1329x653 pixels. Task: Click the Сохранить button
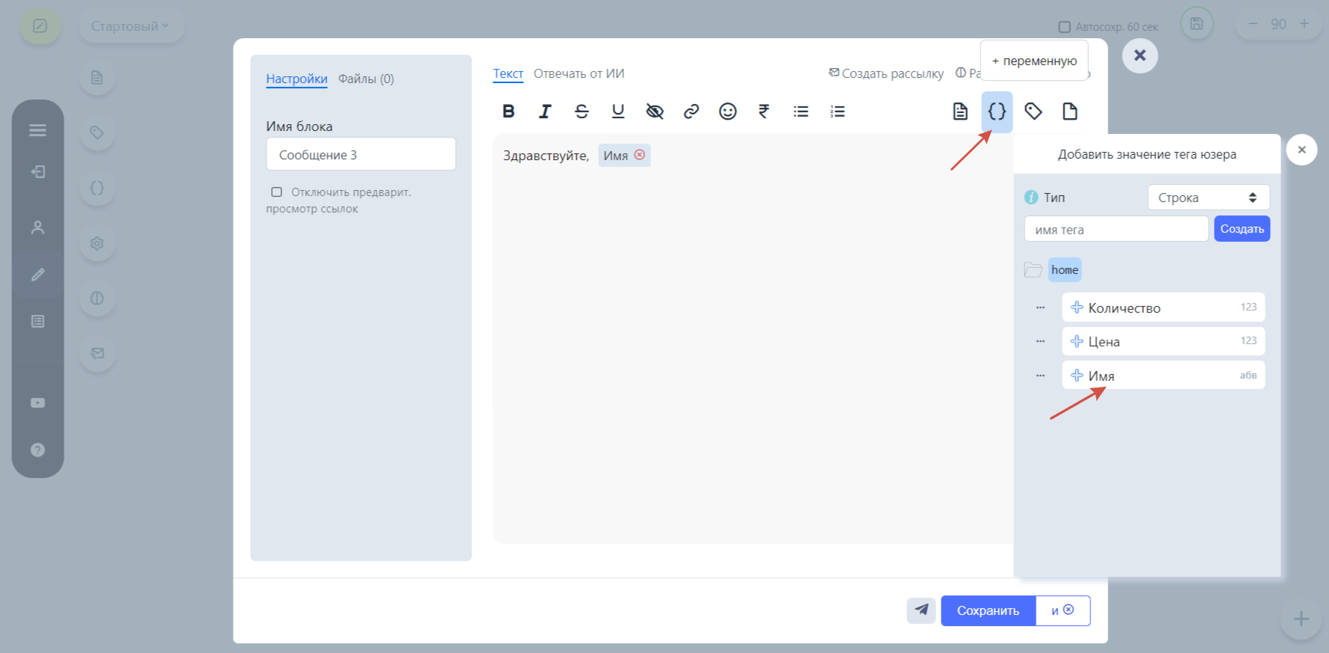point(988,610)
